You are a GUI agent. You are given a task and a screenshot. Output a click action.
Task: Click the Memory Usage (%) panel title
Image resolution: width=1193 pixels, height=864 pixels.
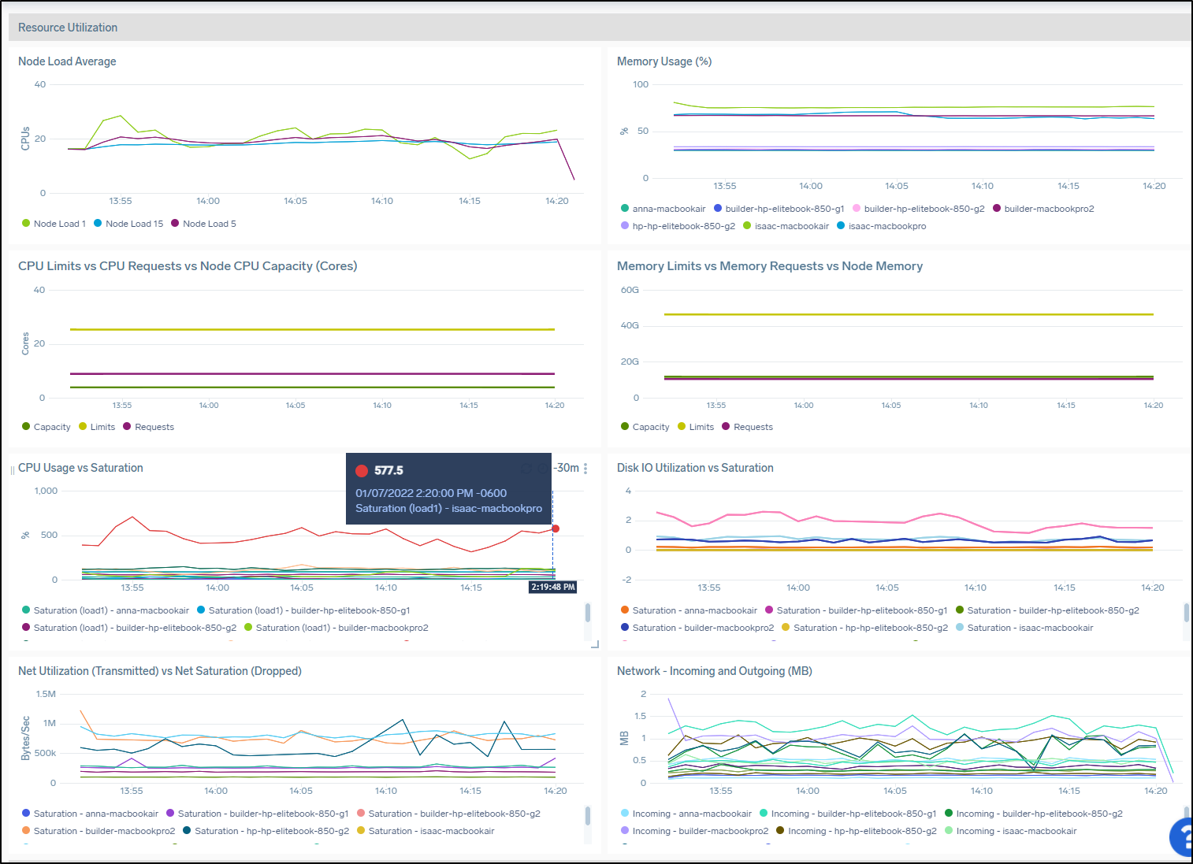[x=664, y=61]
